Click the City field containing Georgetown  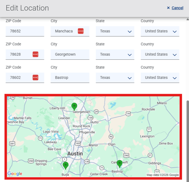(x=70, y=54)
